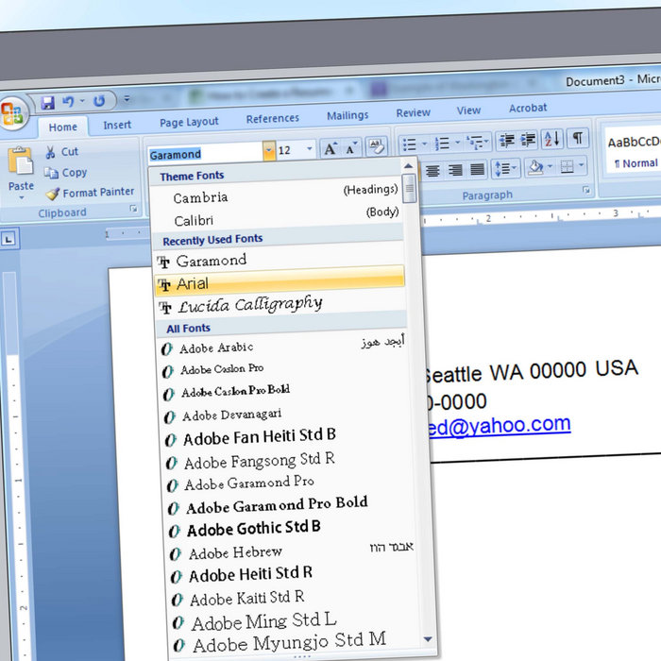Choose Cambria headings theme font
The height and width of the screenshot is (661, 661).
point(277,195)
